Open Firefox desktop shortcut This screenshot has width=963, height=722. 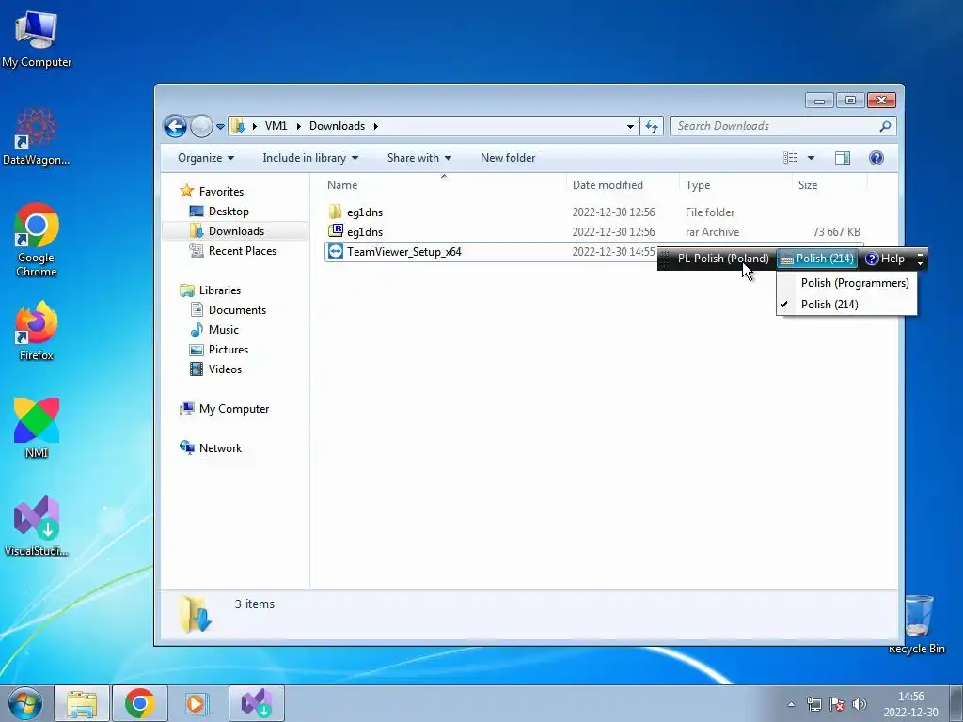point(37,330)
